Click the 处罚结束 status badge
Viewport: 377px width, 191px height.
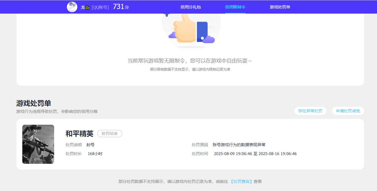pyautogui.click(x=110, y=134)
